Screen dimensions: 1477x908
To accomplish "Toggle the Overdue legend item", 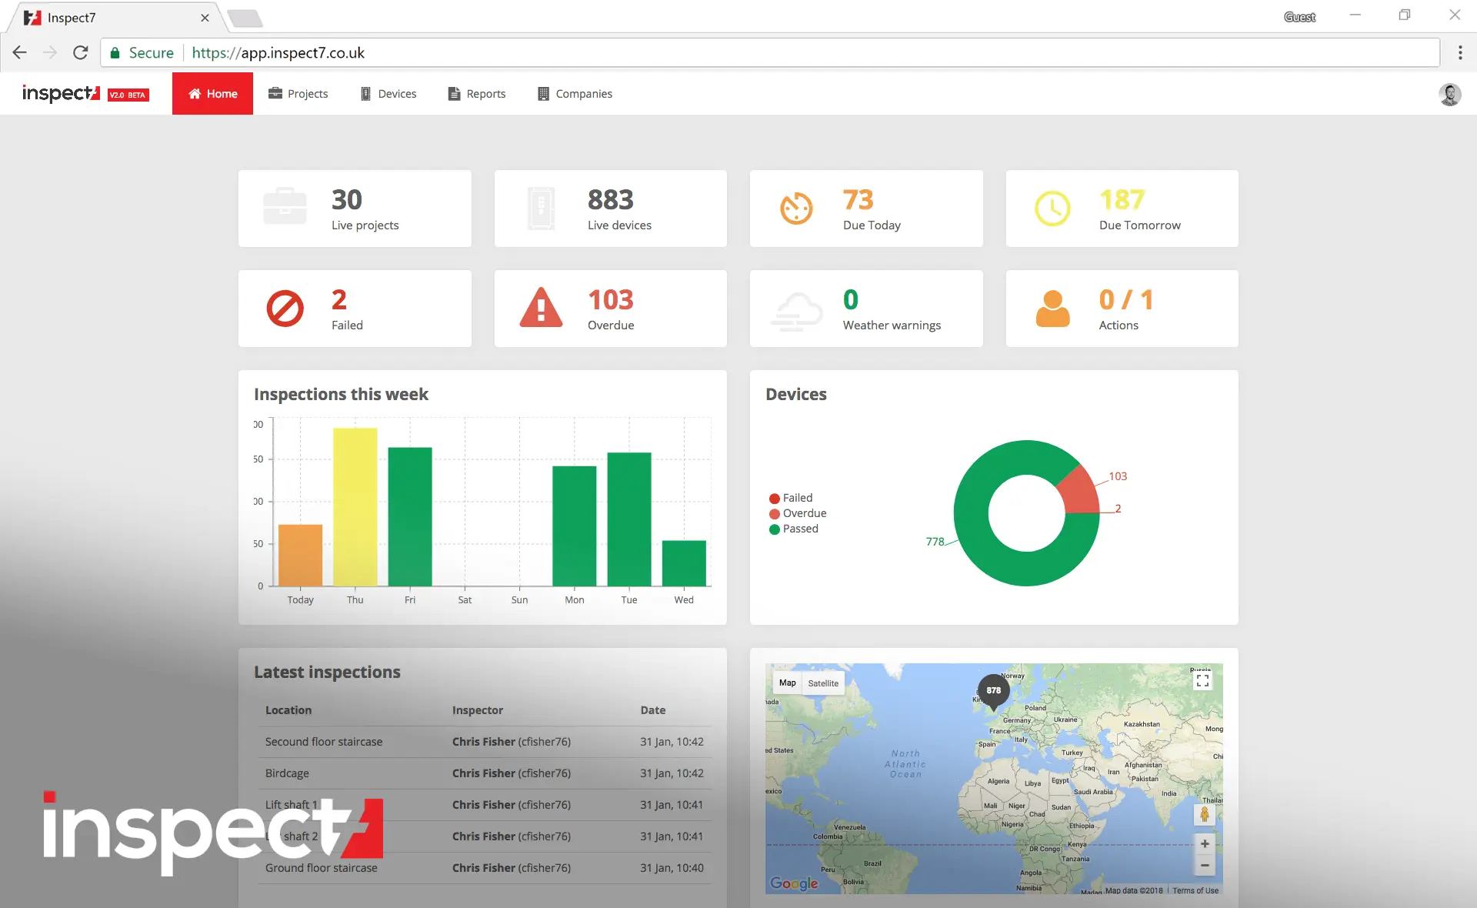I will pos(798,513).
